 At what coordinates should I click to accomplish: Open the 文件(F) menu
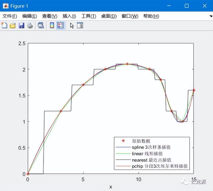click(10, 16)
